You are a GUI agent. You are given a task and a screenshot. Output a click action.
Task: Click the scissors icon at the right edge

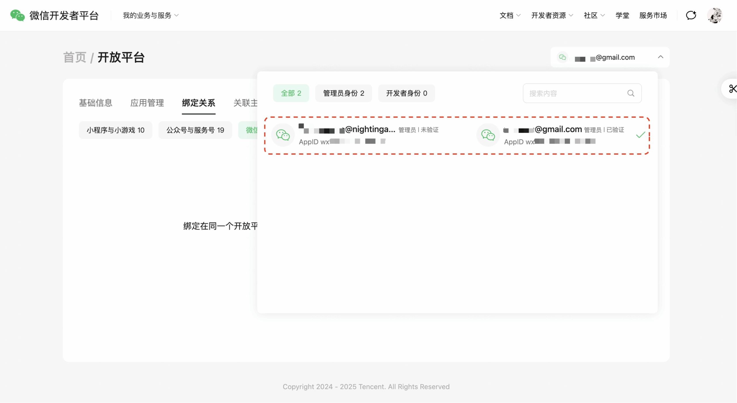click(732, 89)
